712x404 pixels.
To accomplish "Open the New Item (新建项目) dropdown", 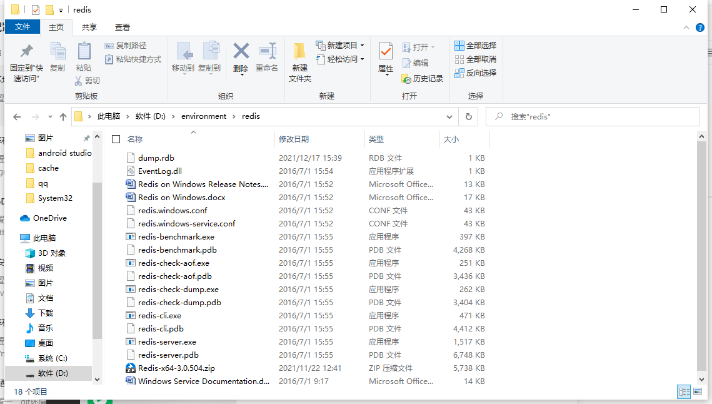I will [x=340, y=46].
